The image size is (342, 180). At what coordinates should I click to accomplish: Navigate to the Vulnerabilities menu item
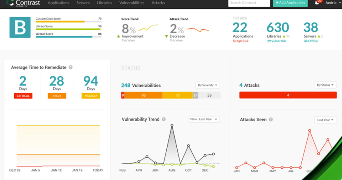tap(131, 3)
